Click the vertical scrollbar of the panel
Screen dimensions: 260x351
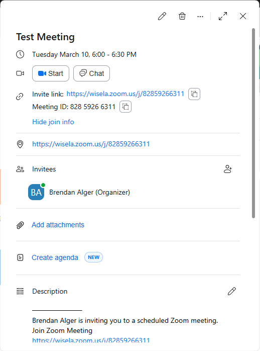(253, 123)
